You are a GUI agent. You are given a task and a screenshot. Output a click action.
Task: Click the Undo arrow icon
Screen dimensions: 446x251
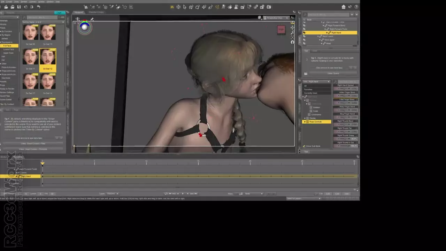pos(38,7)
